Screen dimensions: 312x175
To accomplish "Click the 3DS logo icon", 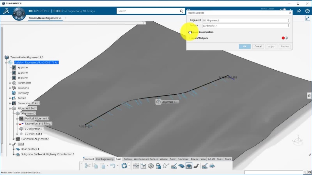I will point(6,11).
